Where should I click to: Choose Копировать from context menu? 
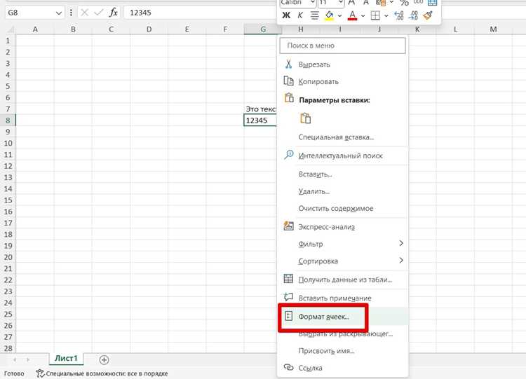coord(342,81)
